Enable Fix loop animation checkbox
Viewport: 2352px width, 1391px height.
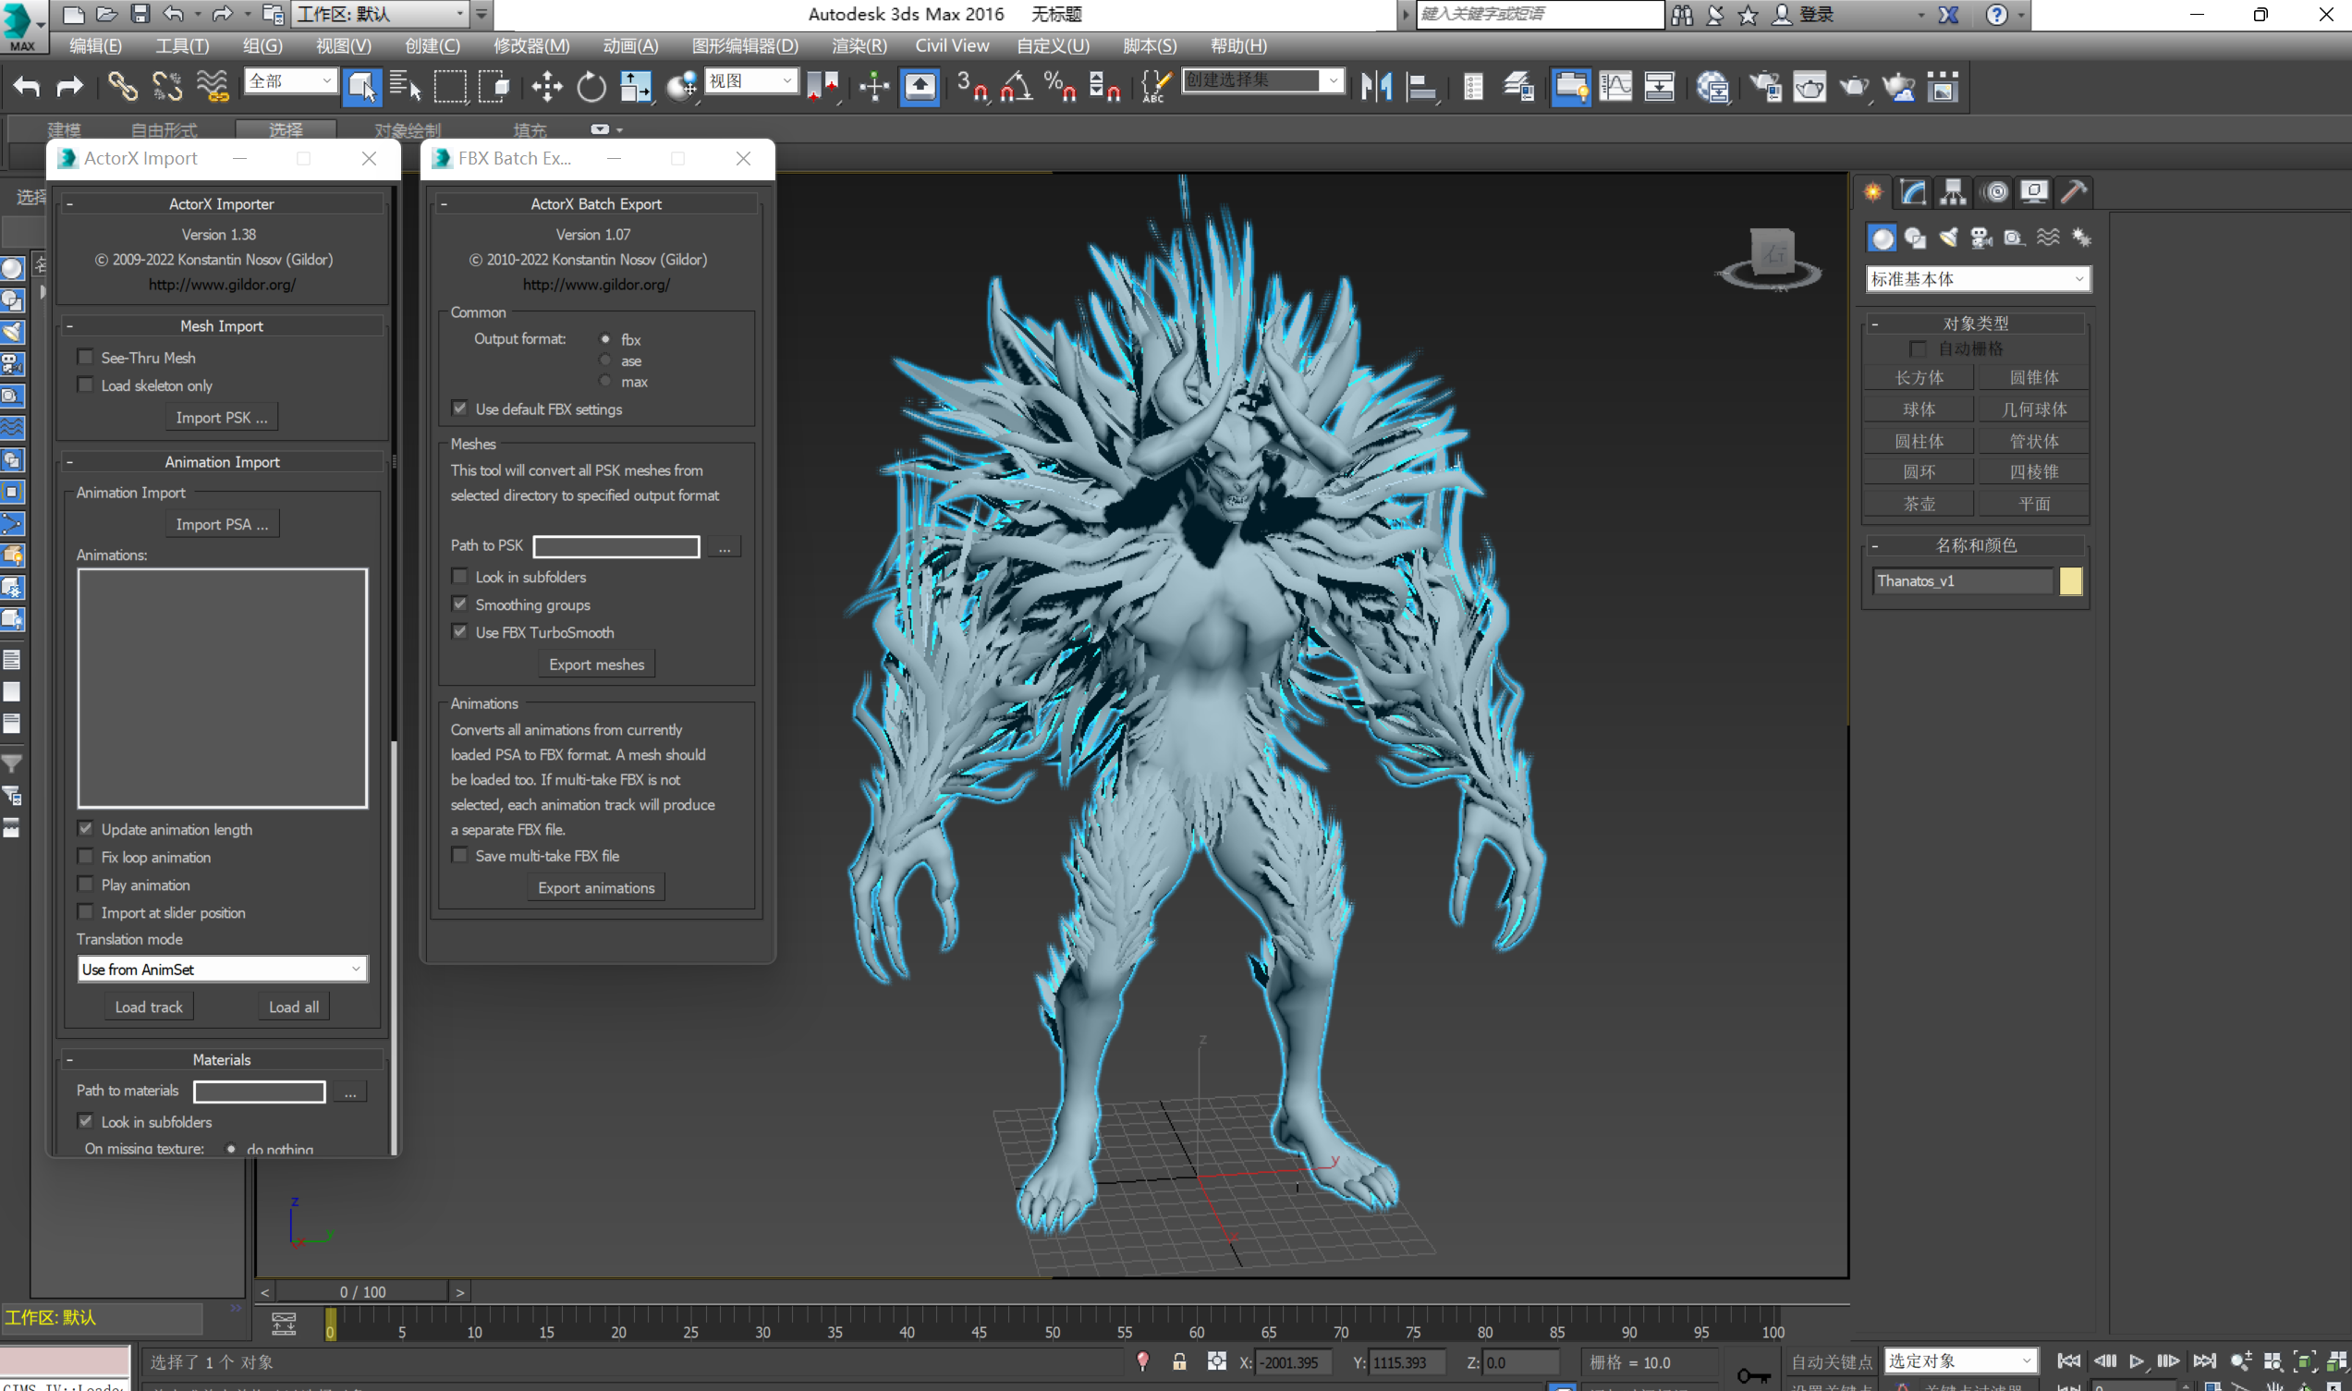click(85, 857)
